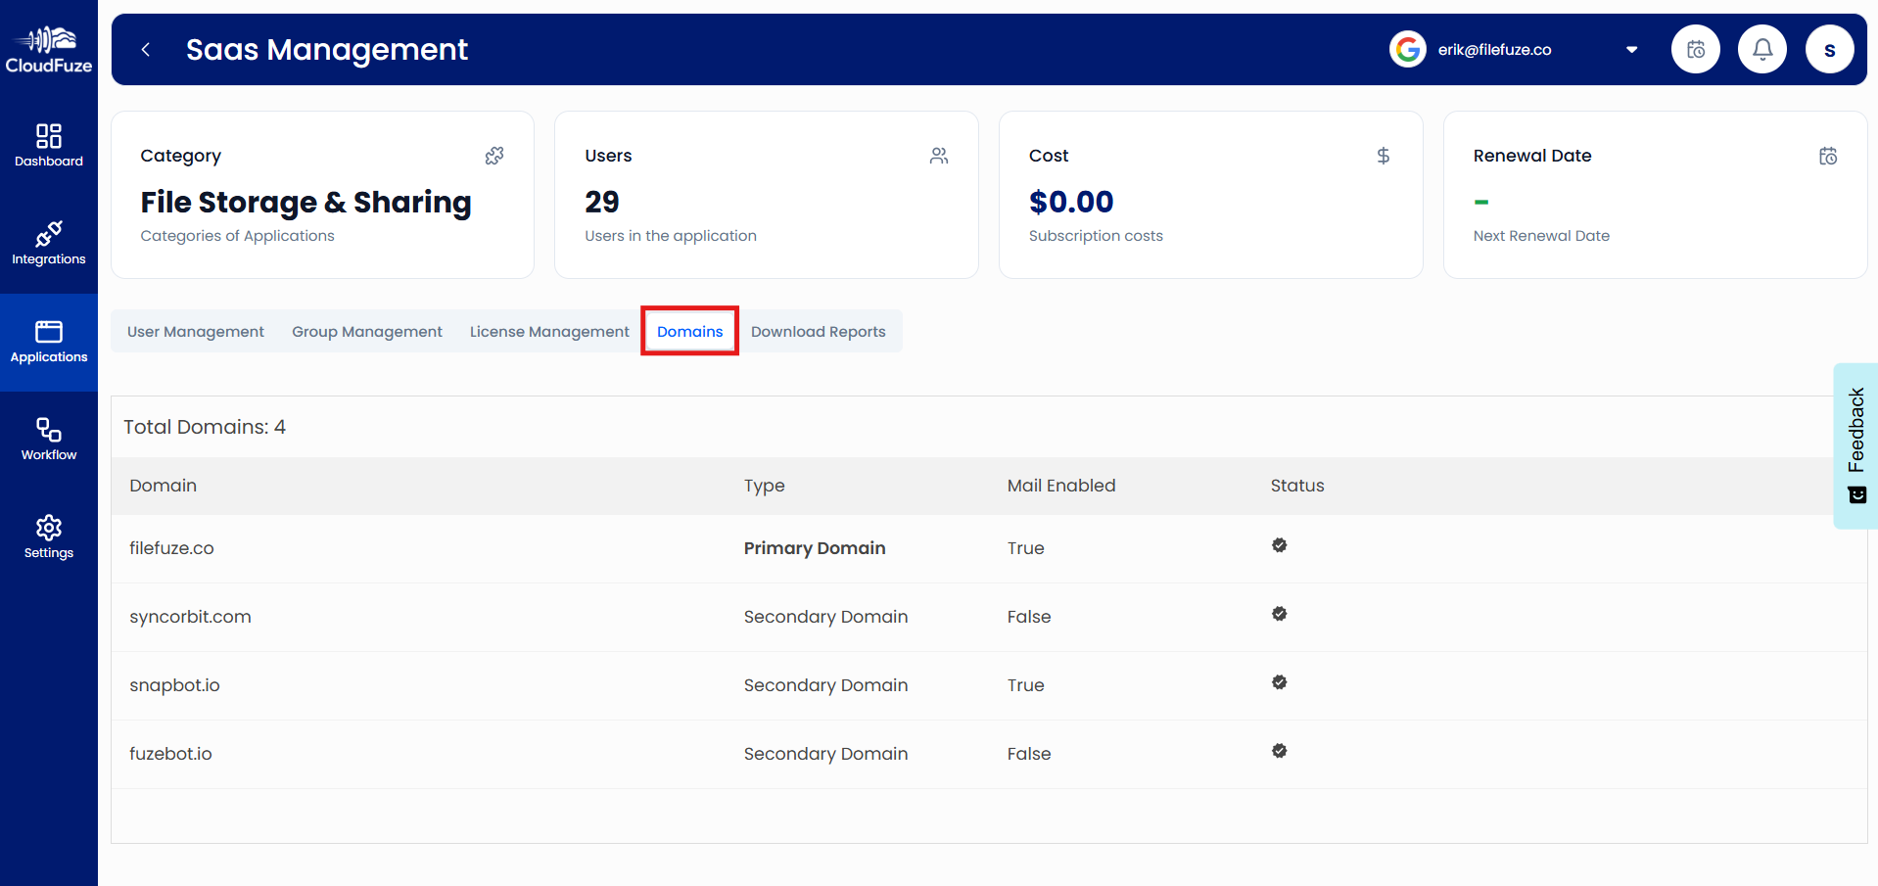The width and height of the screenshot is (1878, 886).
Task: Open the Feedback side panel
Action: 1855,445
